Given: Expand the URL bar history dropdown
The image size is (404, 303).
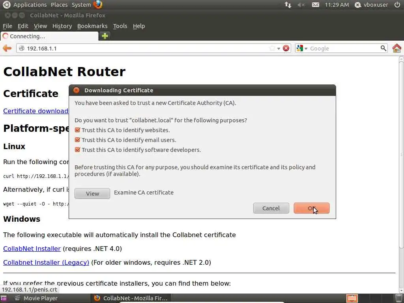Looking at the screenshot, I should (x=279, y=49).
